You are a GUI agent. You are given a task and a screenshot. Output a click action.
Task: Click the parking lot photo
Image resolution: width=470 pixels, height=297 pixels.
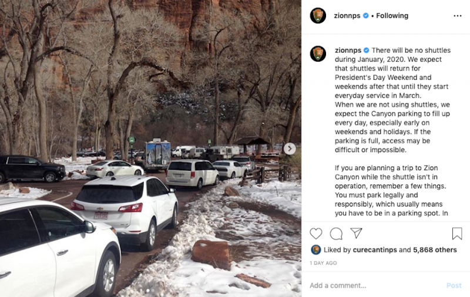[x=150, y=148]
